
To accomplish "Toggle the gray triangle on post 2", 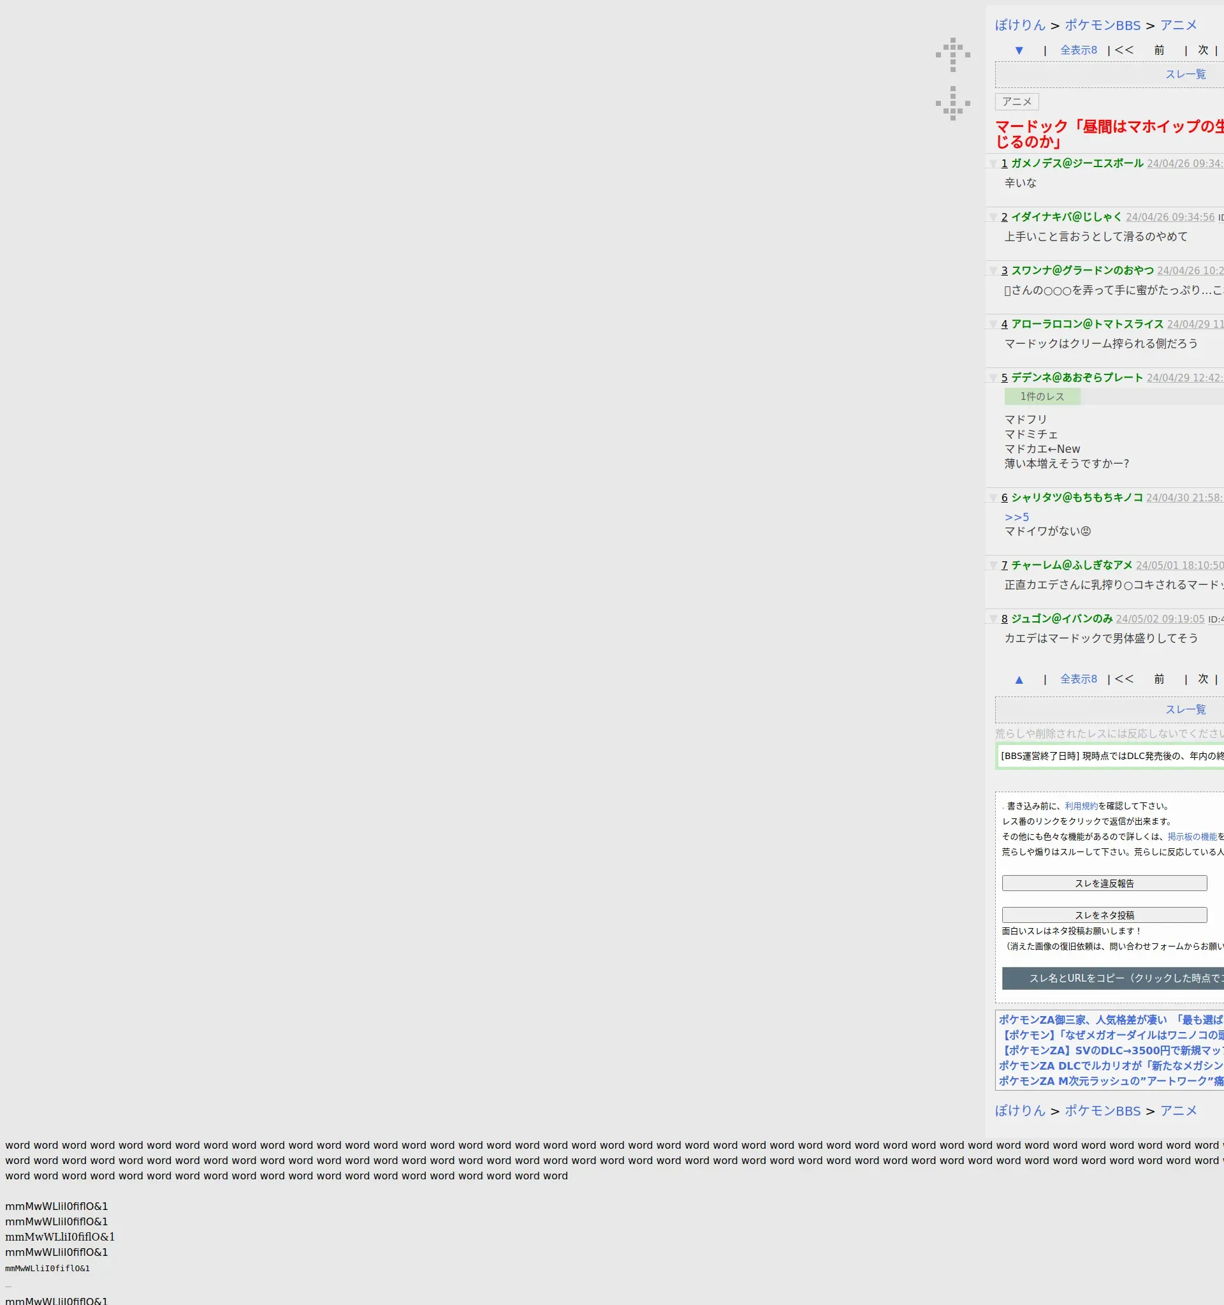I will (993, 217).
